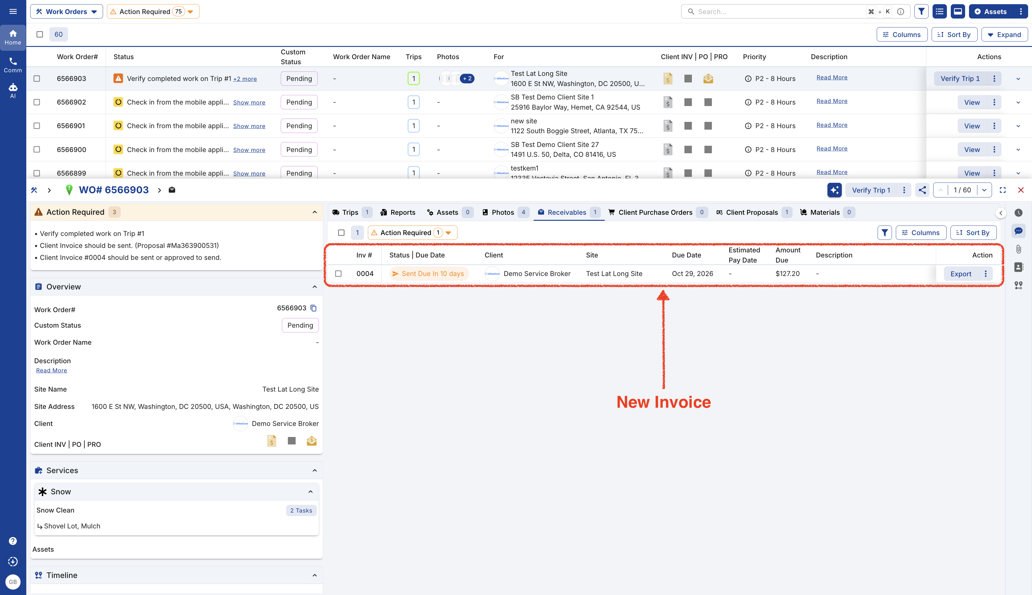
Task: Open the AI assistant sidebar item
Action: coord(13,91)
